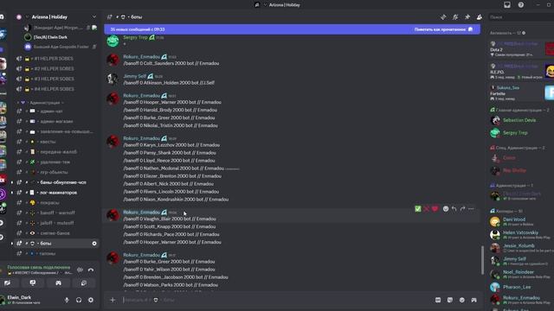This screenshot has height=311, width=554.
Task: Show pinned messages with pin icon
Action: click(467, 17)
